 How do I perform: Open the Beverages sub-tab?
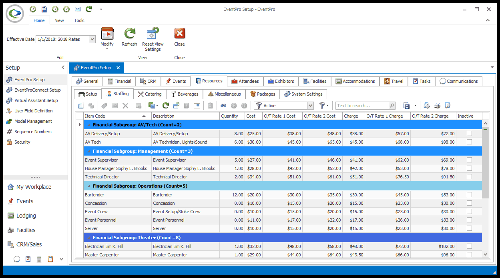(184, 94)
